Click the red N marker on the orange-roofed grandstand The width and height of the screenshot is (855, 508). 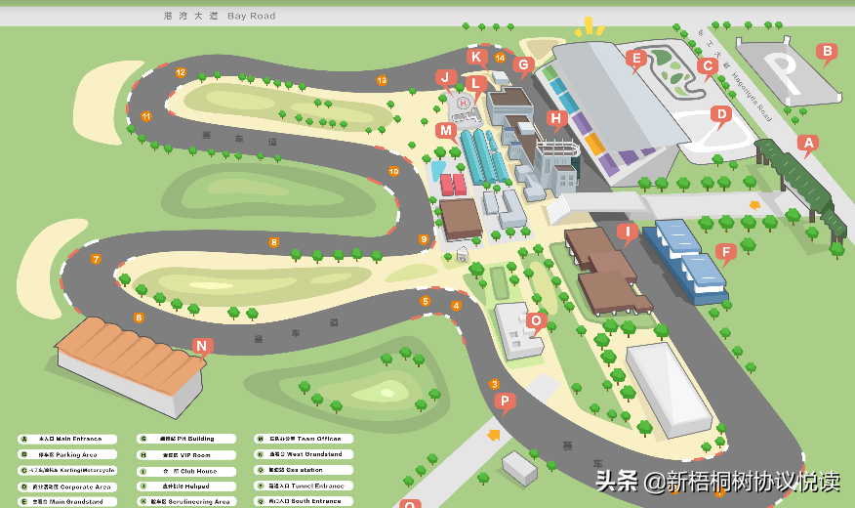click(x=201, y=346)
